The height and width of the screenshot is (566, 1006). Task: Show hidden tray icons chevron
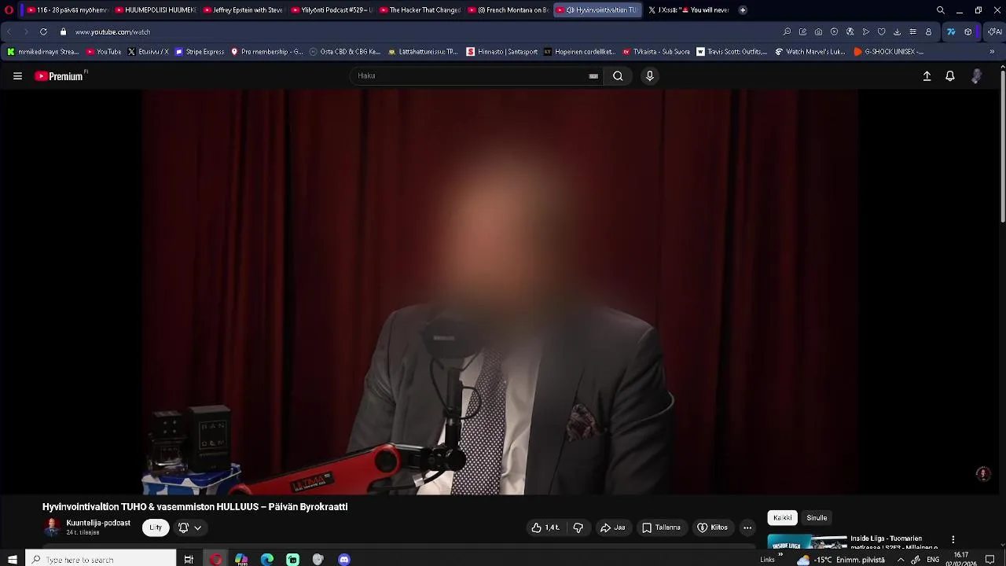coord(901,560)
